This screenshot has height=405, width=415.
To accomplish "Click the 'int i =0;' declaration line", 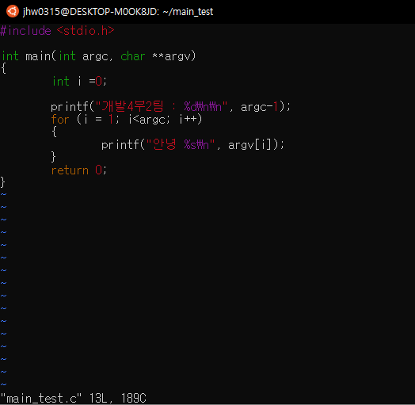I will [79, 82].
